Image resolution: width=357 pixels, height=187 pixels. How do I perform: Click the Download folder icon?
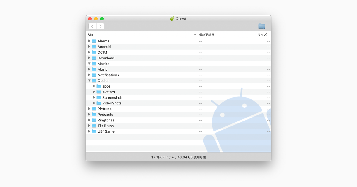click(94, 58)
